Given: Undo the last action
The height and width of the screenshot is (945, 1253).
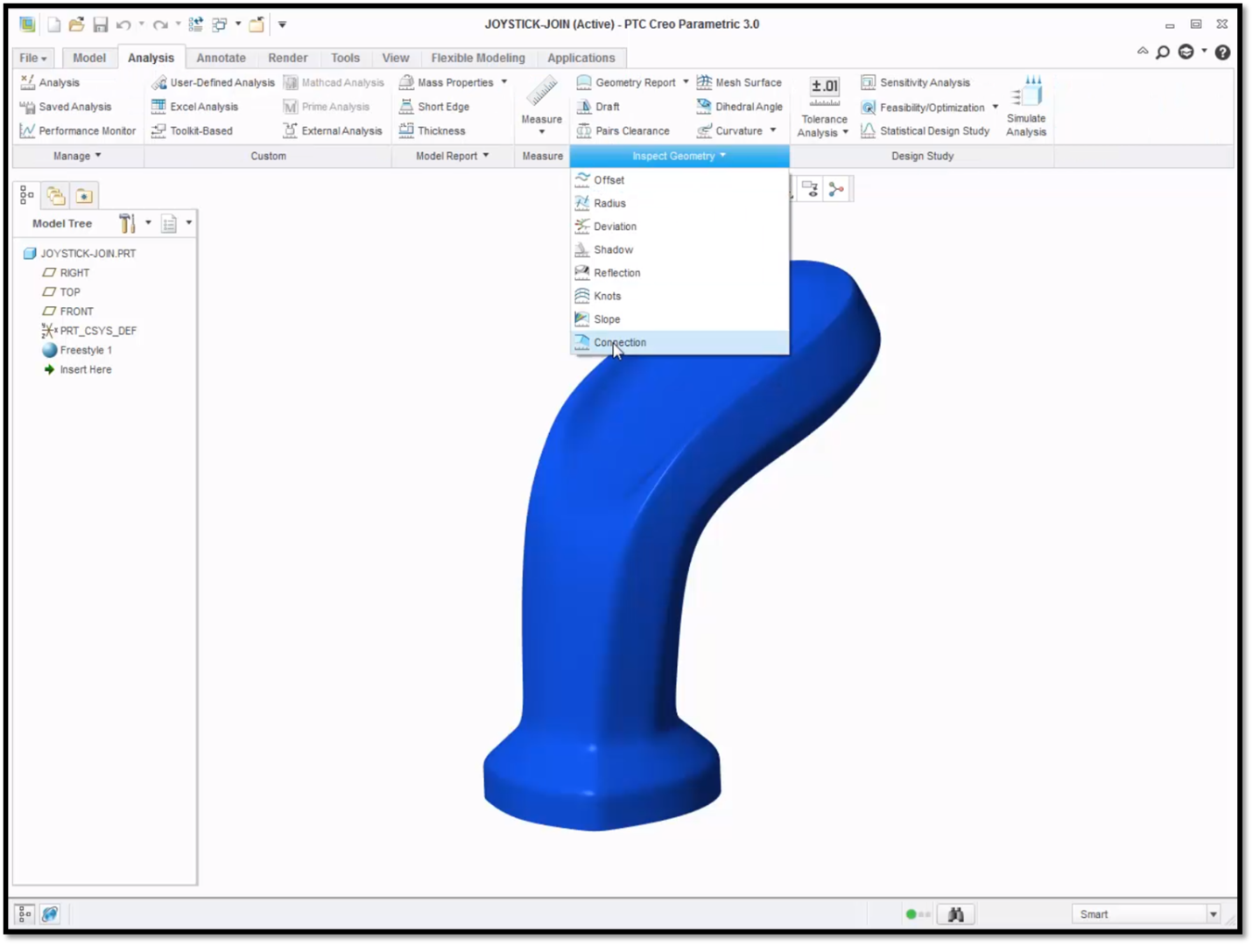Looking at the screenshot, I should 123,24.
